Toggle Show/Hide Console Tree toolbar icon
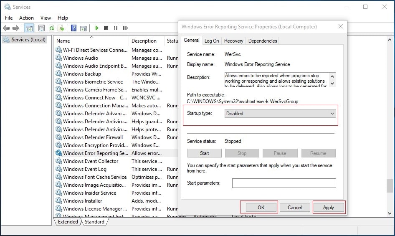This screenshot has height=236, width=395. [29, 28]
